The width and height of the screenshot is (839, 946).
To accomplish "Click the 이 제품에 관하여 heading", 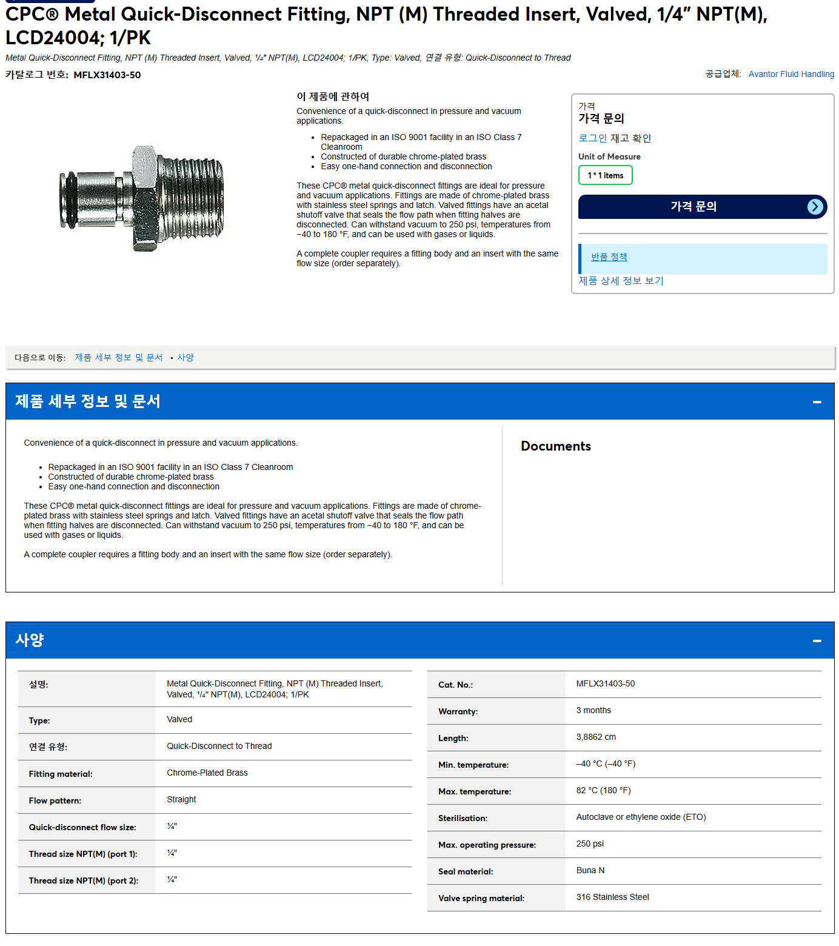I will pyautogui.click(x=333, y=97).
